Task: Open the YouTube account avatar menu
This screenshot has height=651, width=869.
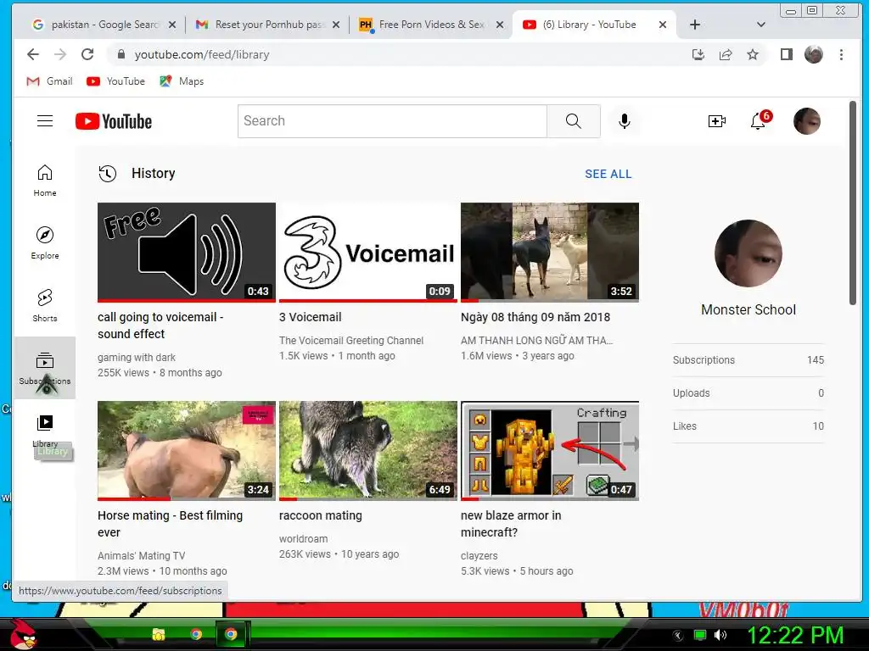Action: (x=806, y=120)
